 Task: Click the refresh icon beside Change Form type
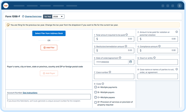pyautogui.click(x=23, y=16)
